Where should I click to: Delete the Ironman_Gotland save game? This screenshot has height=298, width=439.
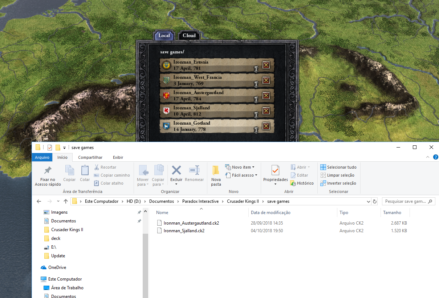266,126
